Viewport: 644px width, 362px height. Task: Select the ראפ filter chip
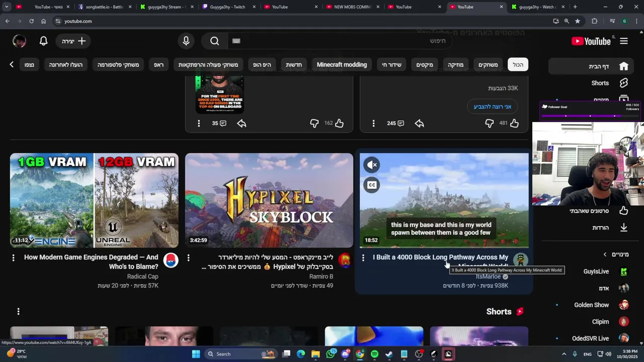158,65
